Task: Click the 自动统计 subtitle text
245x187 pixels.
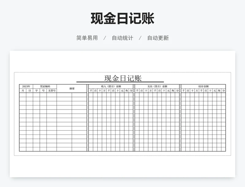Action: [x=123, y=38]
